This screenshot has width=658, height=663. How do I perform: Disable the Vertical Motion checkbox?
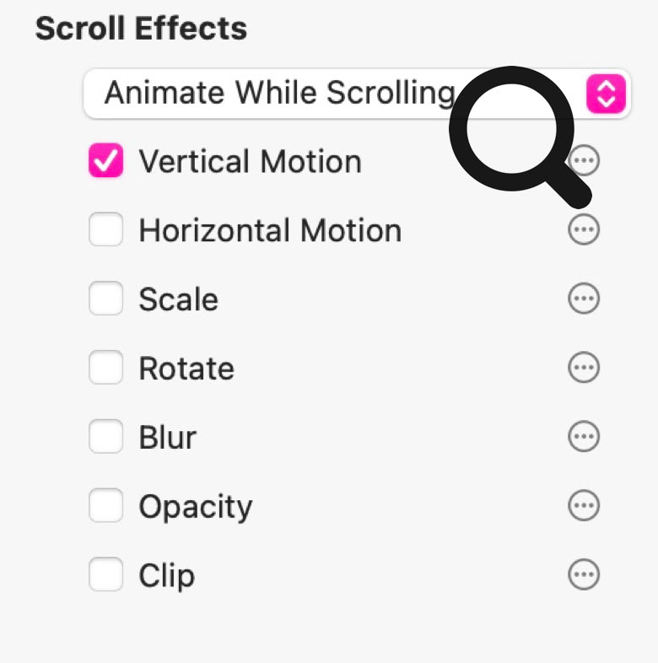106,160
